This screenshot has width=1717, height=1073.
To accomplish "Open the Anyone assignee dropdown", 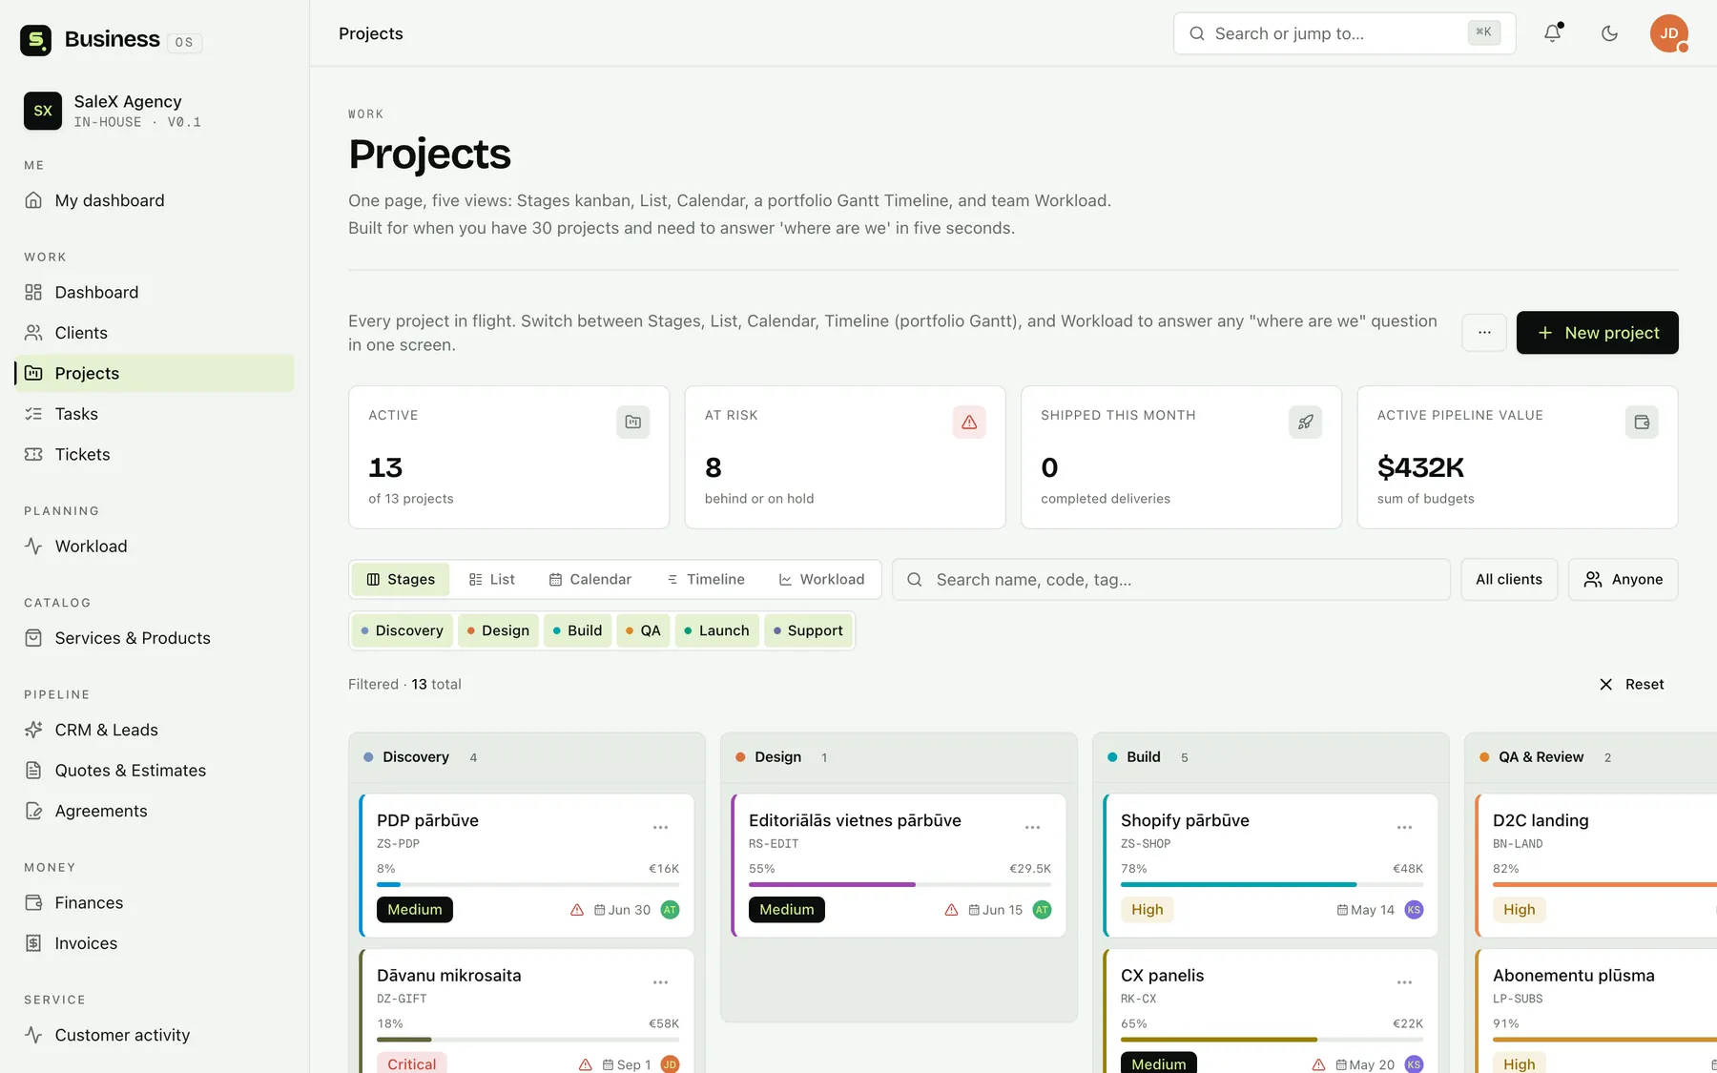I will point(1623,579).
